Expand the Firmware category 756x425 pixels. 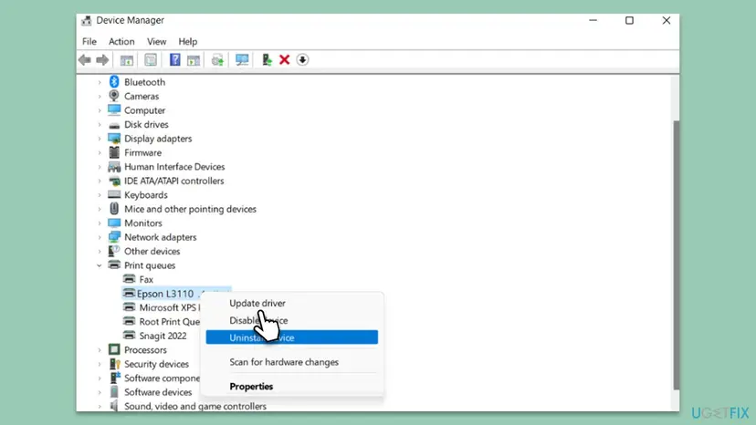(100, 152)
